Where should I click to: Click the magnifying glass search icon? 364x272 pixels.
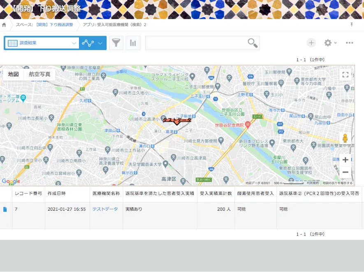(x=252, y=43)
